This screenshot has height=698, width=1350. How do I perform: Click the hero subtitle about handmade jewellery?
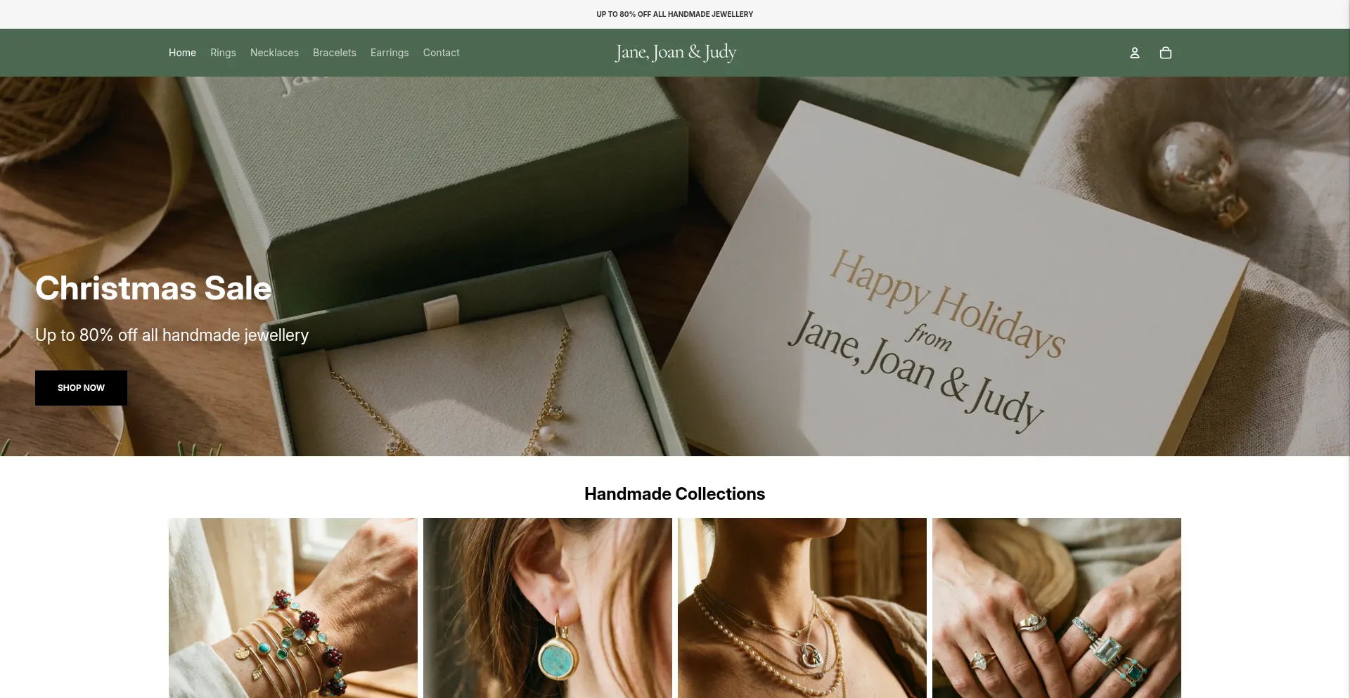pos(172,335)
